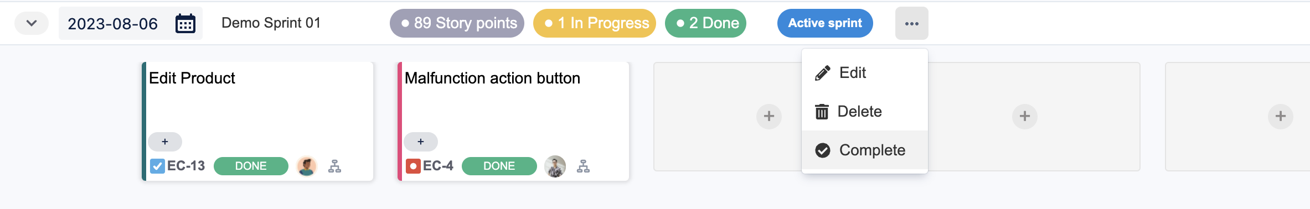This screenshot has height=209, width=1310.
Task: Add label via plus on Malfunction card
Action: click(x=421, y=142)
